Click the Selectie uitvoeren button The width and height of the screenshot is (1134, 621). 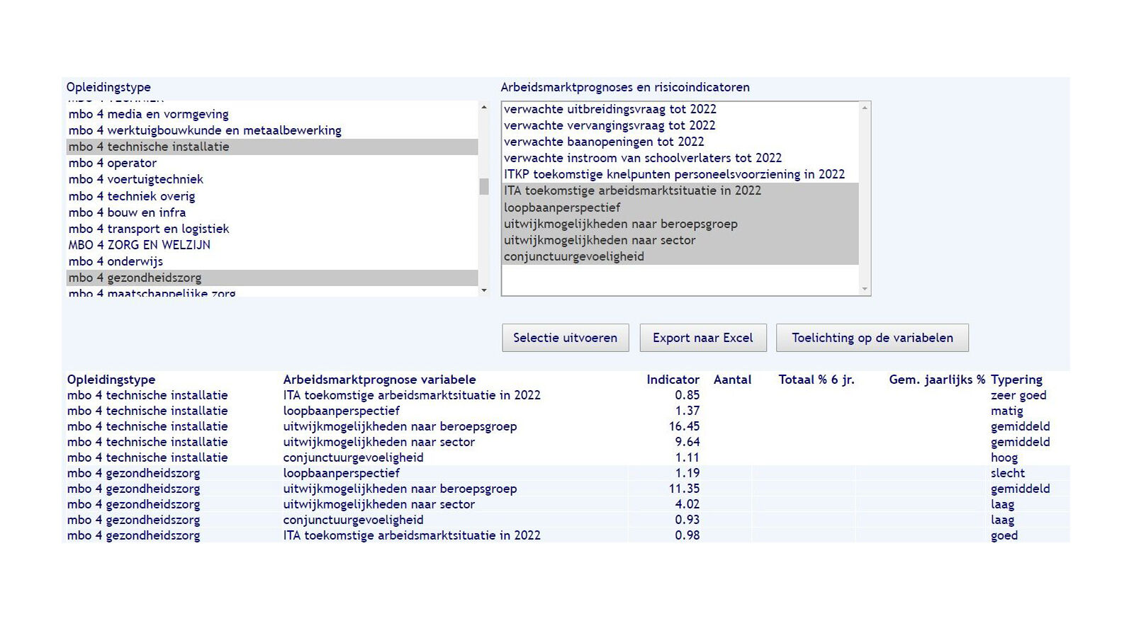click(x=565, y=338)
